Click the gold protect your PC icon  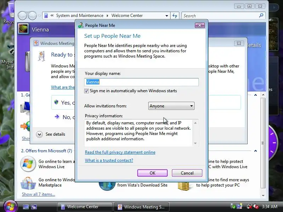[184, 186]
